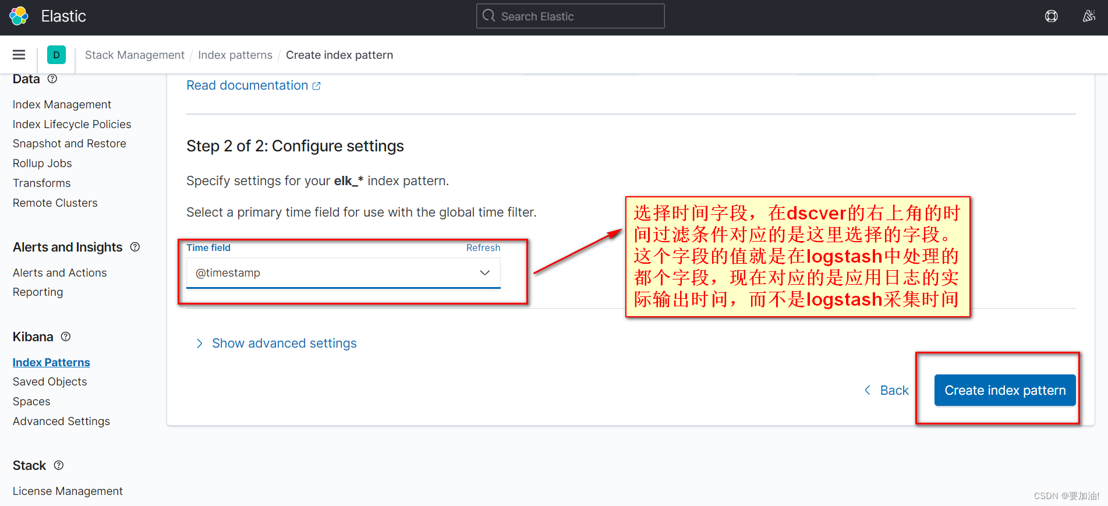
Task: Click help icon next to Data
Action: coord(52,79)
